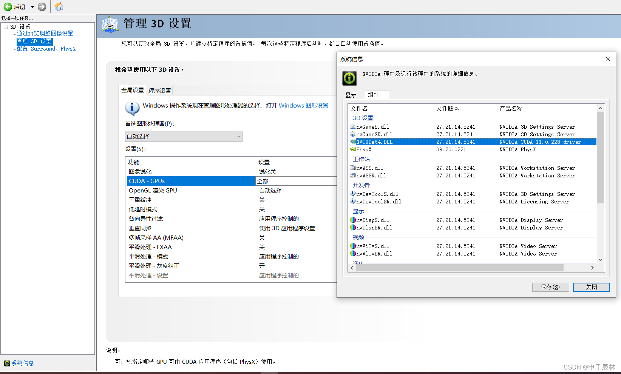The height and width of the screenshot is (374, 621).
Task: Click the vertical scrollbar thumb in component list
Action: click(x=600, y=157)
